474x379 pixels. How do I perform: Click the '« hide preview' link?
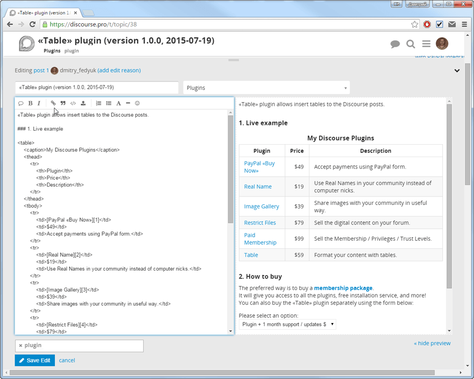pyautogui.click(x=433, y=343)
